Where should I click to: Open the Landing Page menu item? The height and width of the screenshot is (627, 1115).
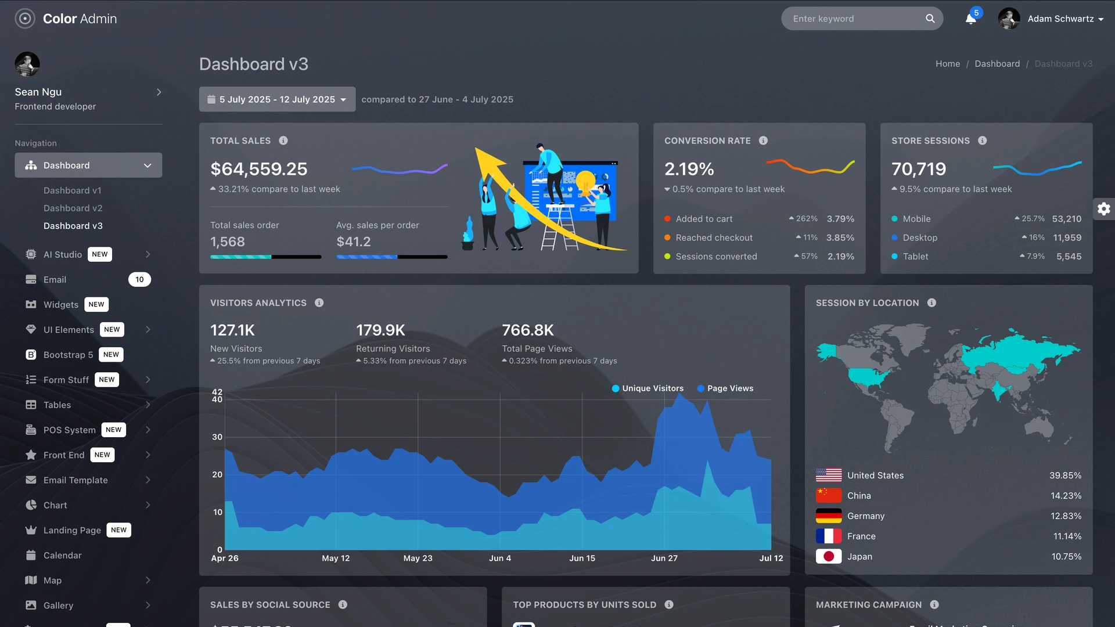click(88, 530)
